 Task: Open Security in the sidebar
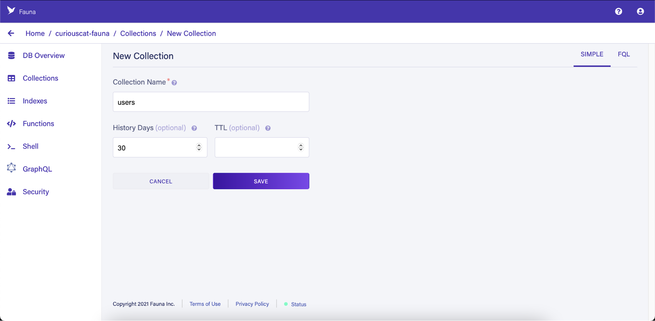(36, 192)
